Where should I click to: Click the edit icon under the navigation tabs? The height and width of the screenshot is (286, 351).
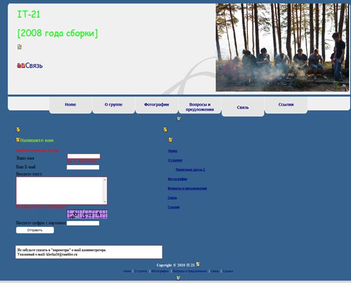(179, 118)
